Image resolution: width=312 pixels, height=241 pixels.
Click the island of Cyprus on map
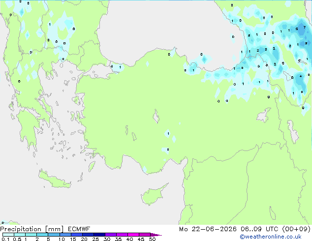[x=152, y=195]
